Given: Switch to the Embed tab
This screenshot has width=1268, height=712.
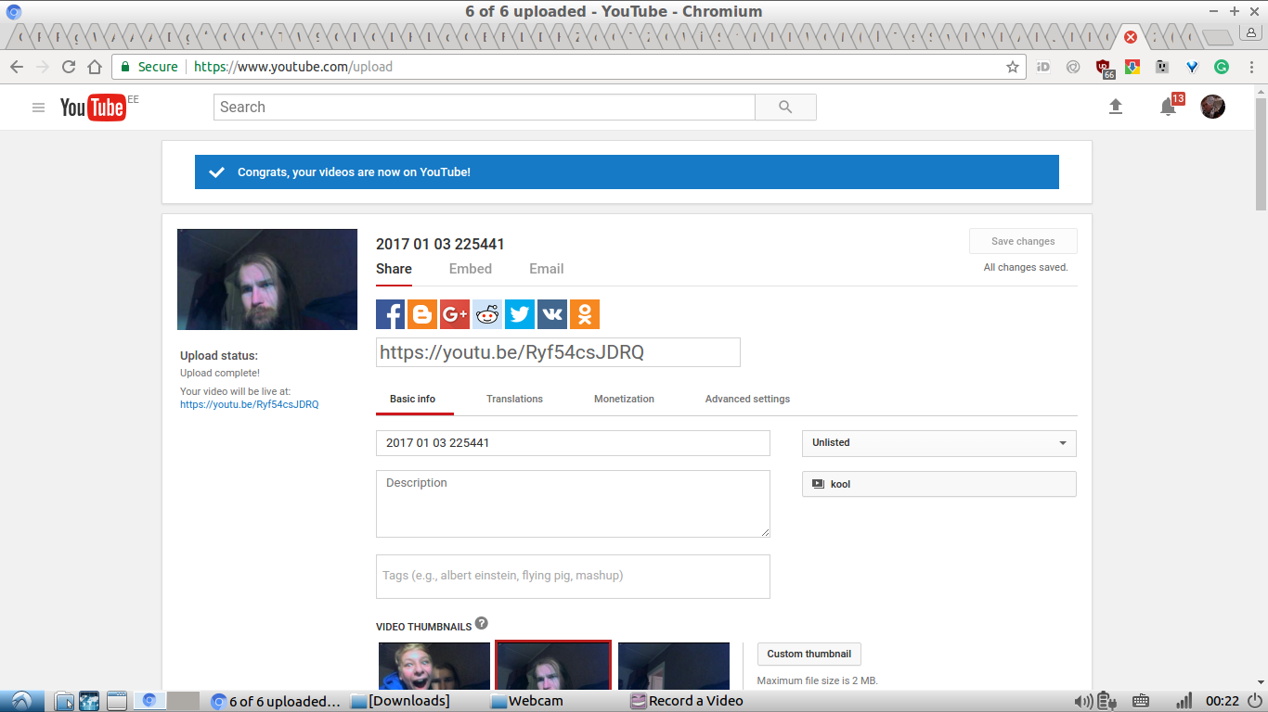Looking at the screenshot, I should (471, 269).
